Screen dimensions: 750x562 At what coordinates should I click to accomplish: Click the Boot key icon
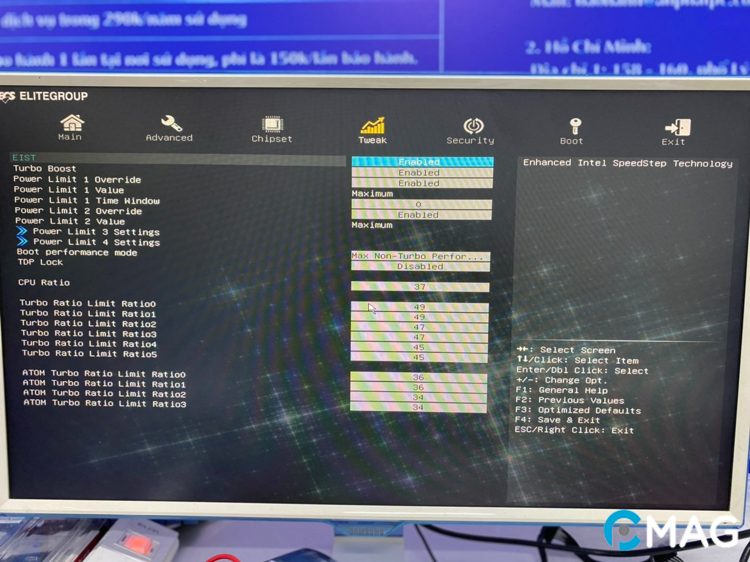tap(571, 125)
